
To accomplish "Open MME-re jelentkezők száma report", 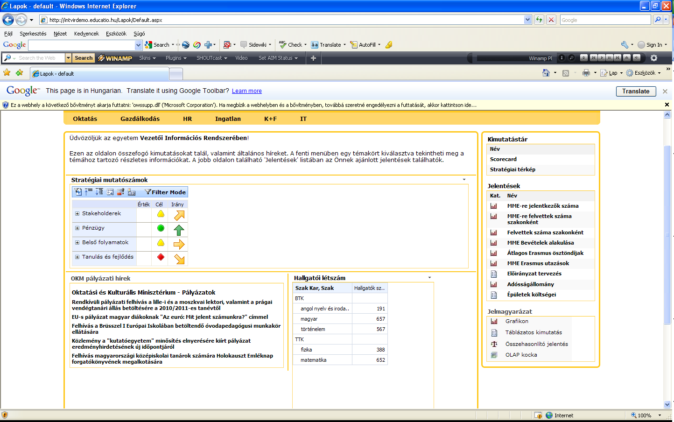I will pyautogui.click(x=543, y=206).
